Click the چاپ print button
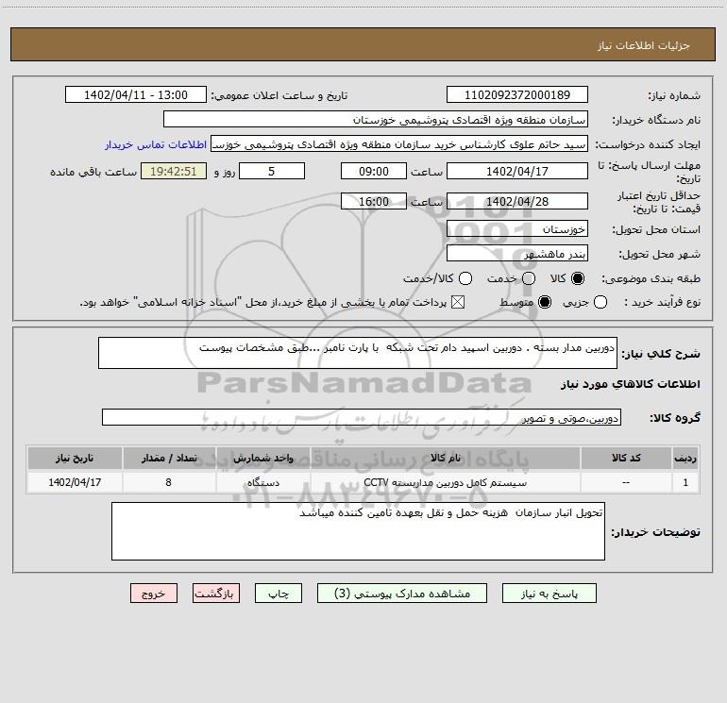The image size is (727, 703). click(279, 594)
